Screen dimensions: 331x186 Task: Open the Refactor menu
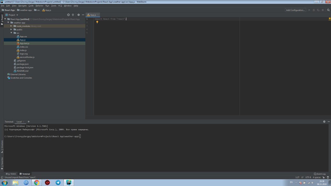click(x=39, y=6)
